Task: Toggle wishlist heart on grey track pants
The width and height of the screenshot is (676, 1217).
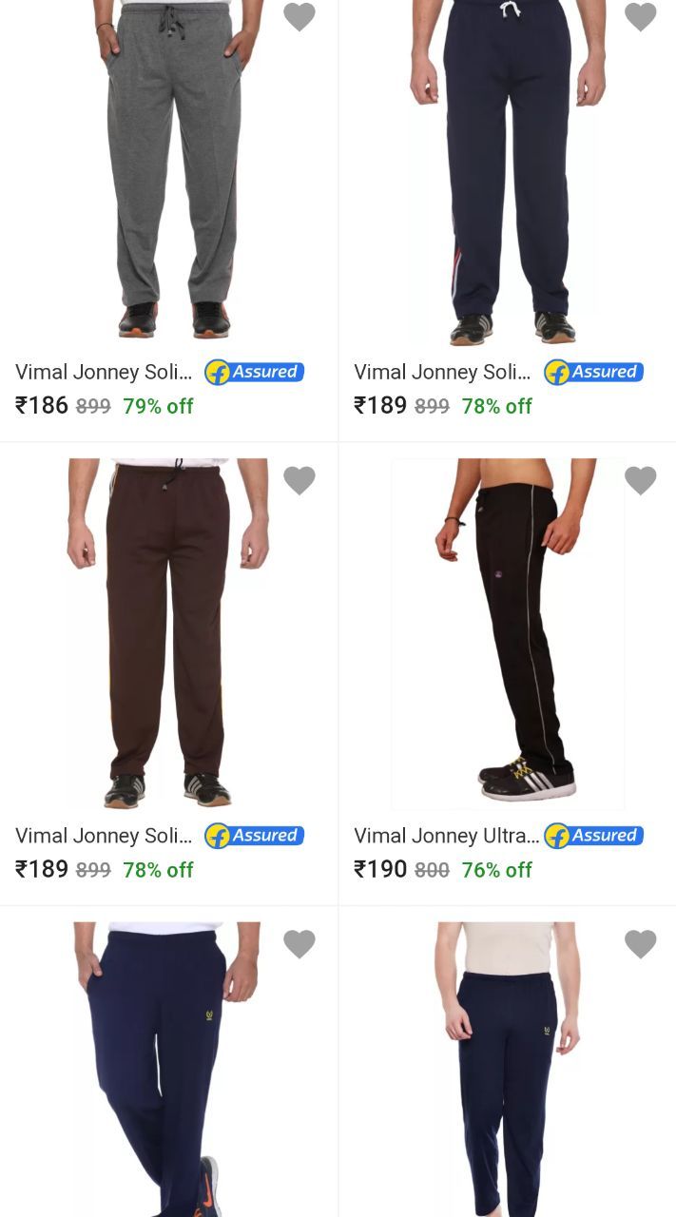Action: [299, 16]
